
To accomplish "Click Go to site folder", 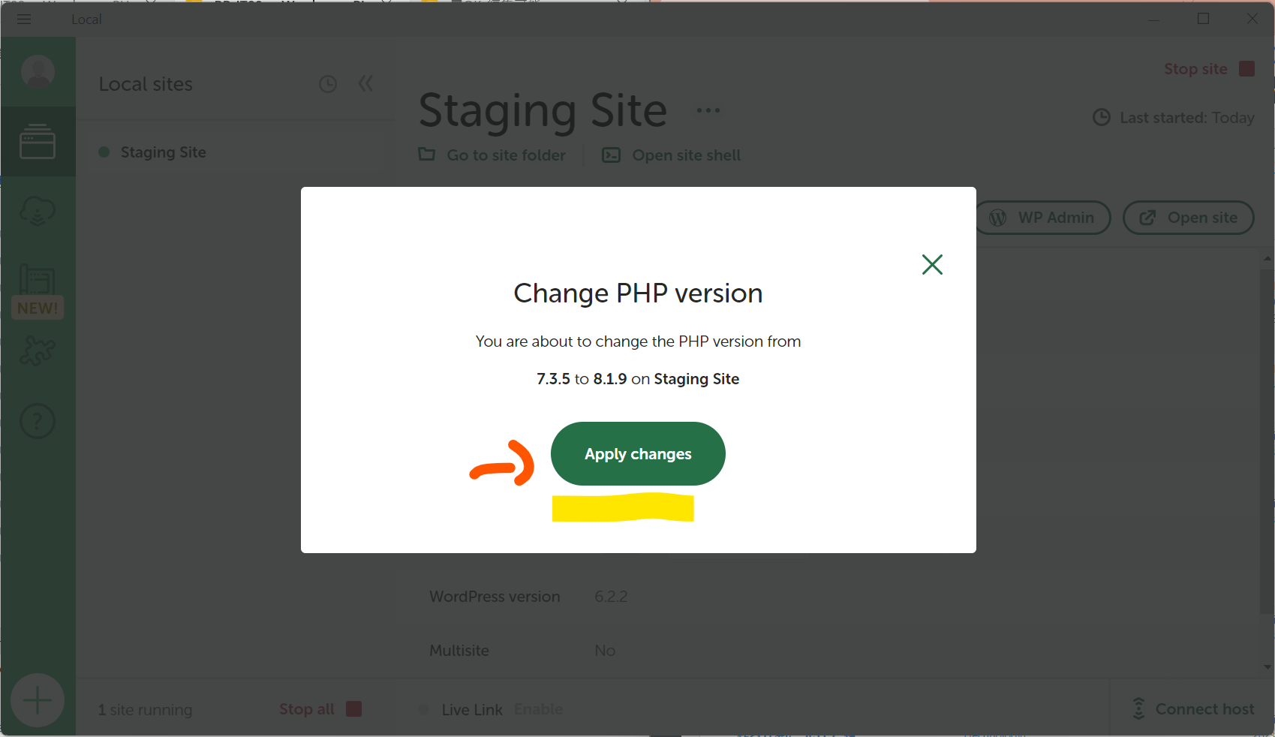I will 492,155.
